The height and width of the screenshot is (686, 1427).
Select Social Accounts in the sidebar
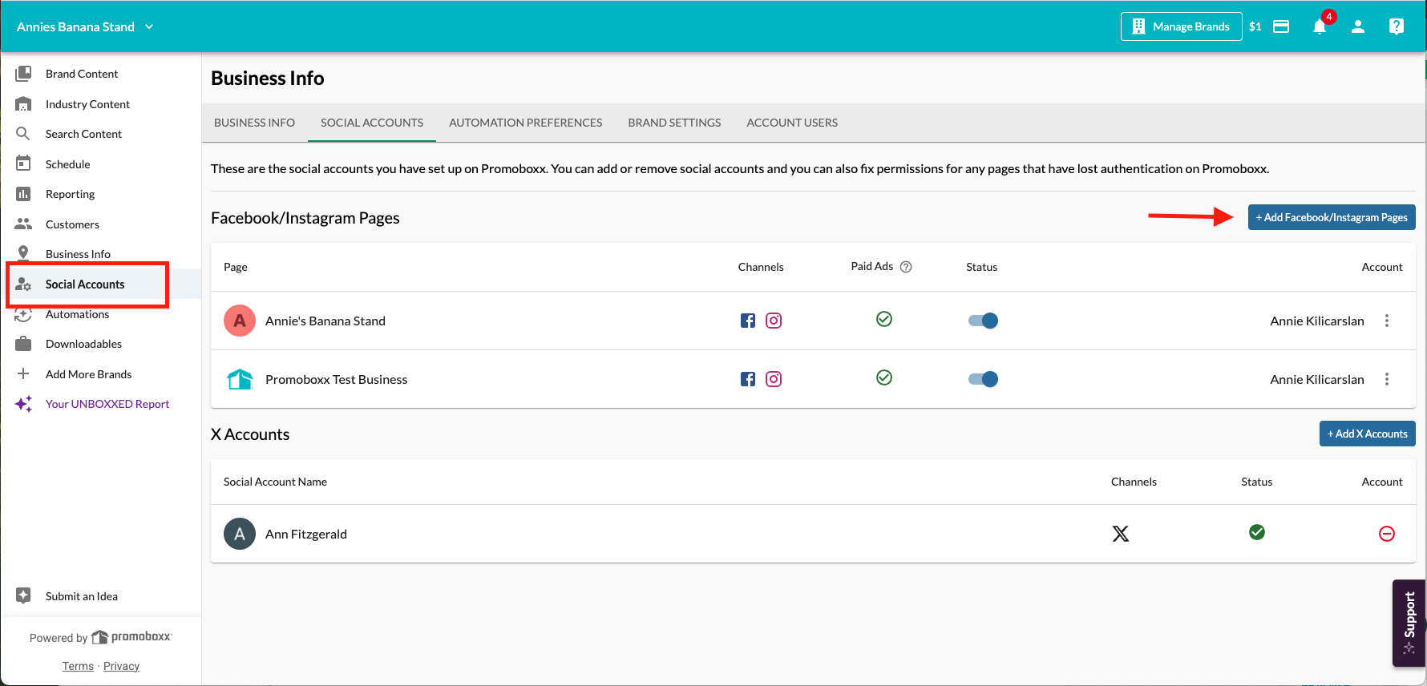tap(85, 284)
